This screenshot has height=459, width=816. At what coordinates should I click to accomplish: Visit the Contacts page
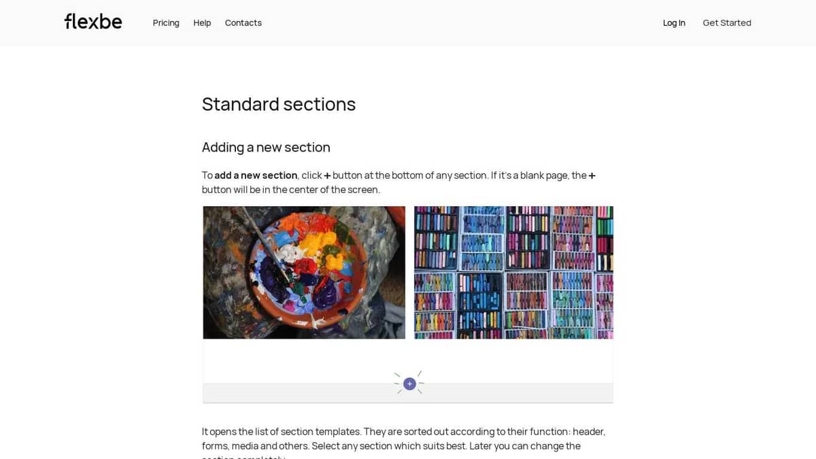tap(243, 22)
